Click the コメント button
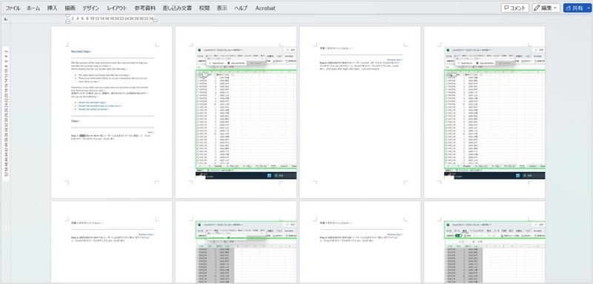The width and height of the screenshot is (593, 284). pyautogui.click(x=514, y=8)
